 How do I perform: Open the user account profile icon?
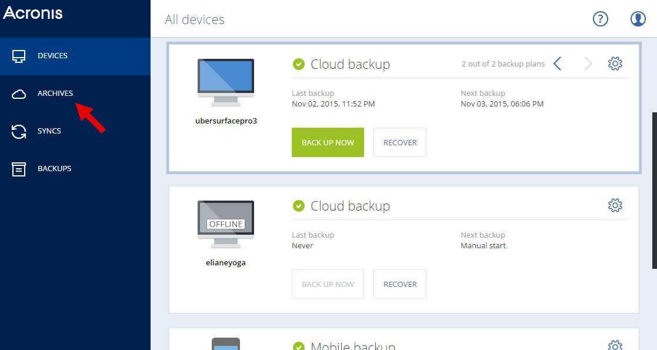tap(638, 19)
